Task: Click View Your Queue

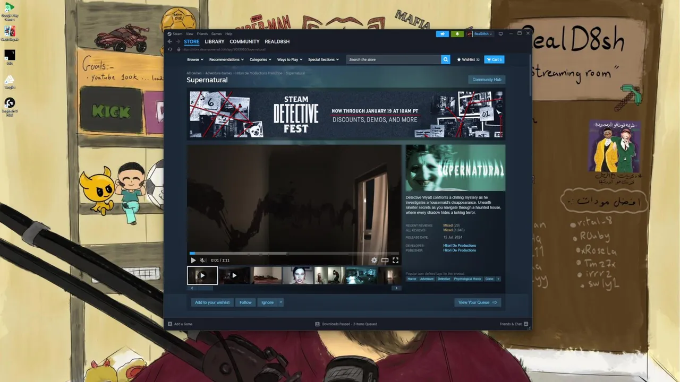Action: [x=478, y=302]
